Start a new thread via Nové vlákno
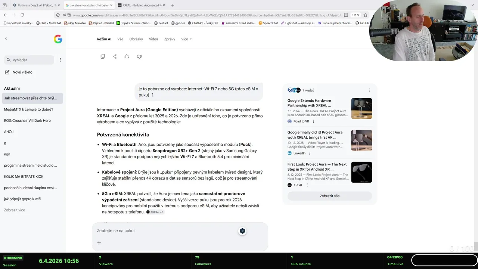The height and width of the screenshot is (269, 478). pos(19,72)
